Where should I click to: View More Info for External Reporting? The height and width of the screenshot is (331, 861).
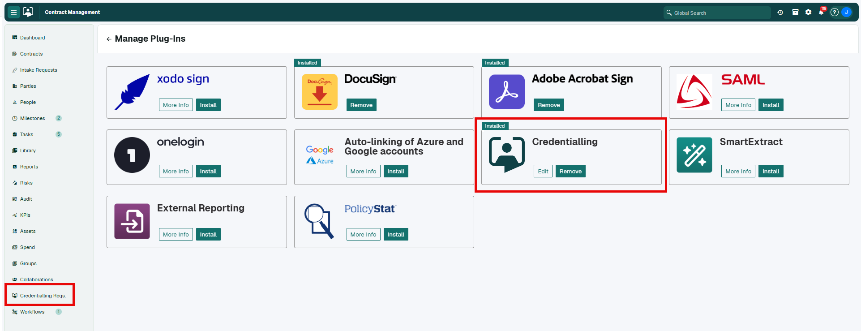[176, 234]
